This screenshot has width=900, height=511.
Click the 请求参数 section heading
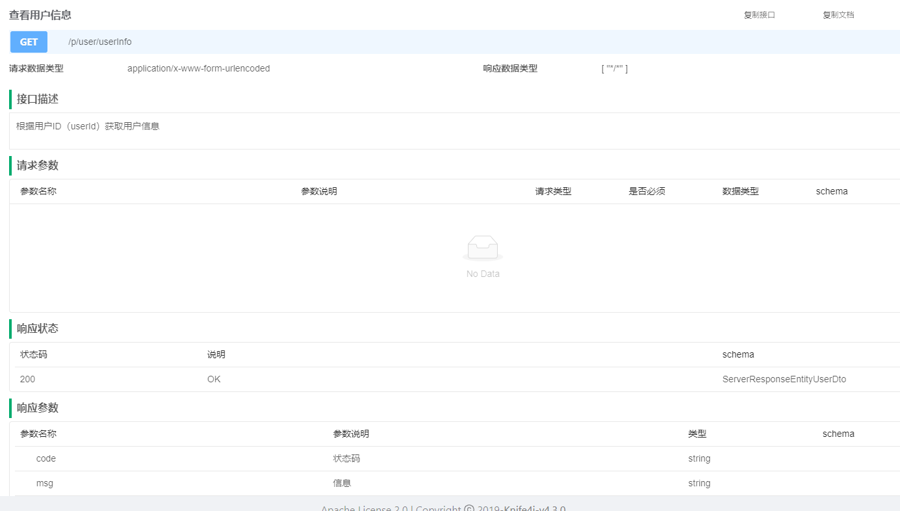coord(38,165)
